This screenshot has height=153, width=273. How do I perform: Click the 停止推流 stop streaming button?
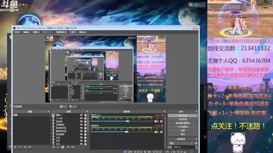(x=183, y=116)
